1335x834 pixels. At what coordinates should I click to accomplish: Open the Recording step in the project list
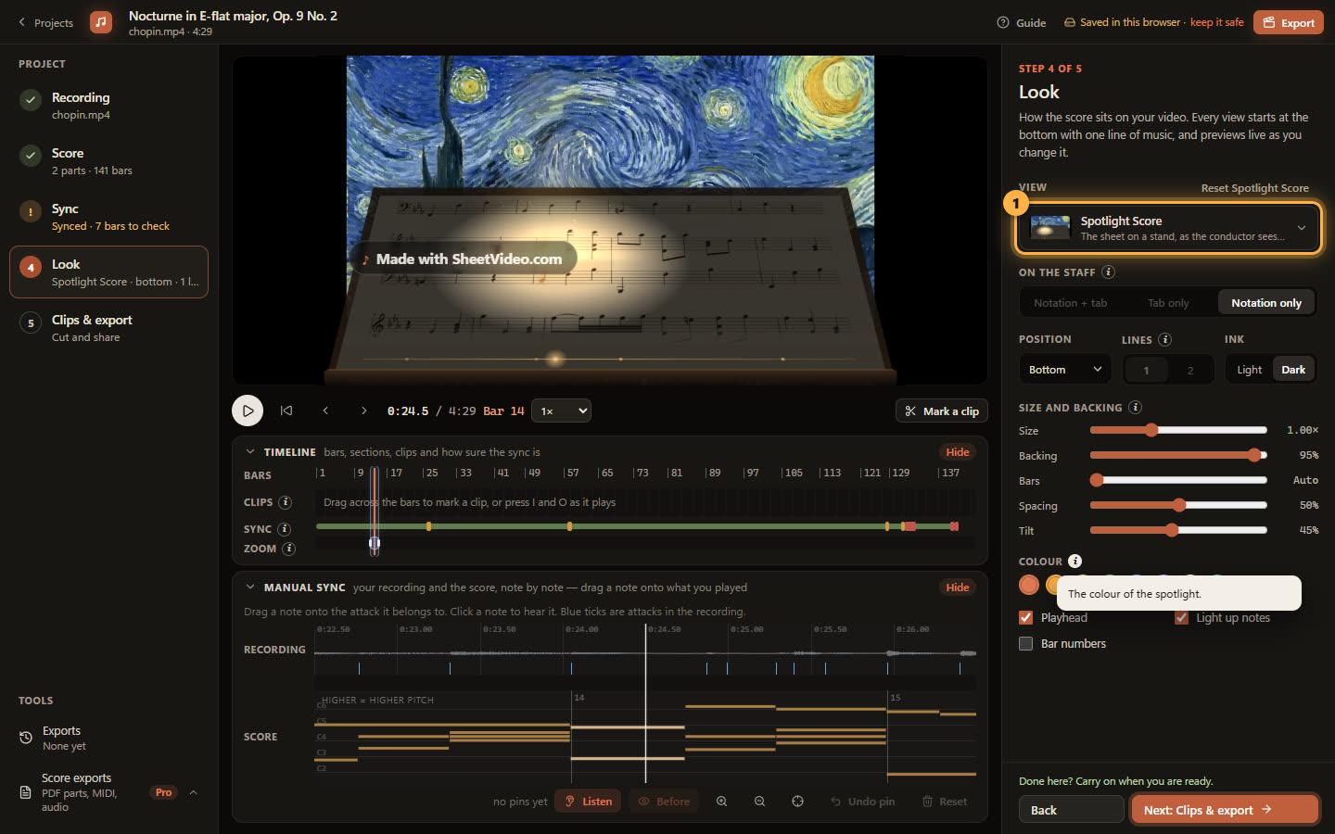click(108, 106)
